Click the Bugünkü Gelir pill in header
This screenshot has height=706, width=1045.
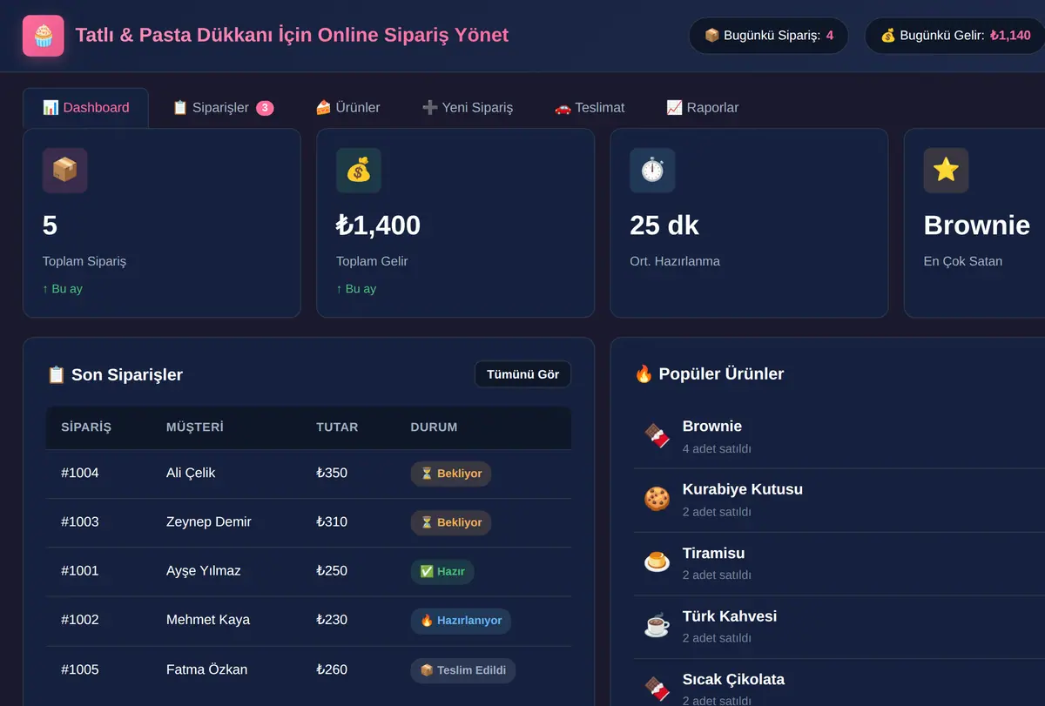point(954,36)
